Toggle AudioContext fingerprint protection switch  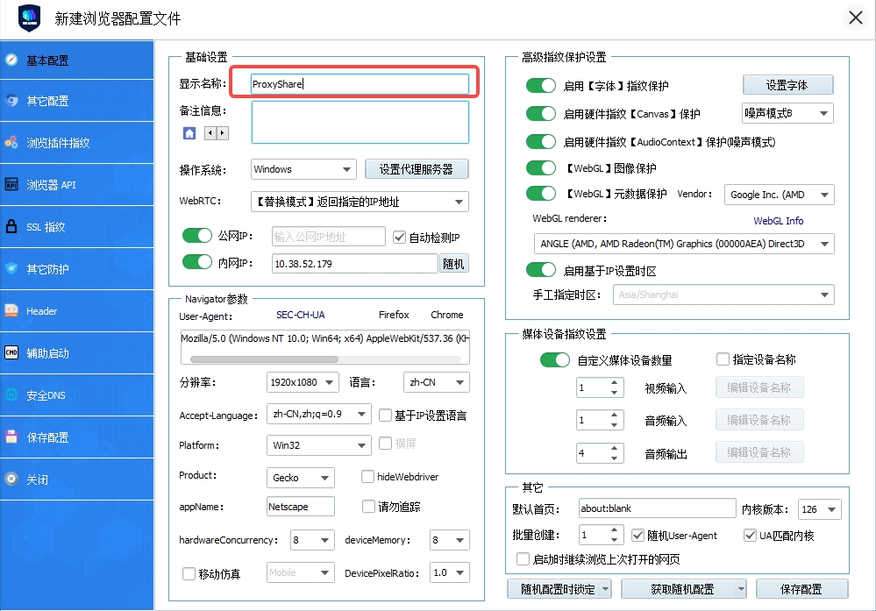[541, 141]
